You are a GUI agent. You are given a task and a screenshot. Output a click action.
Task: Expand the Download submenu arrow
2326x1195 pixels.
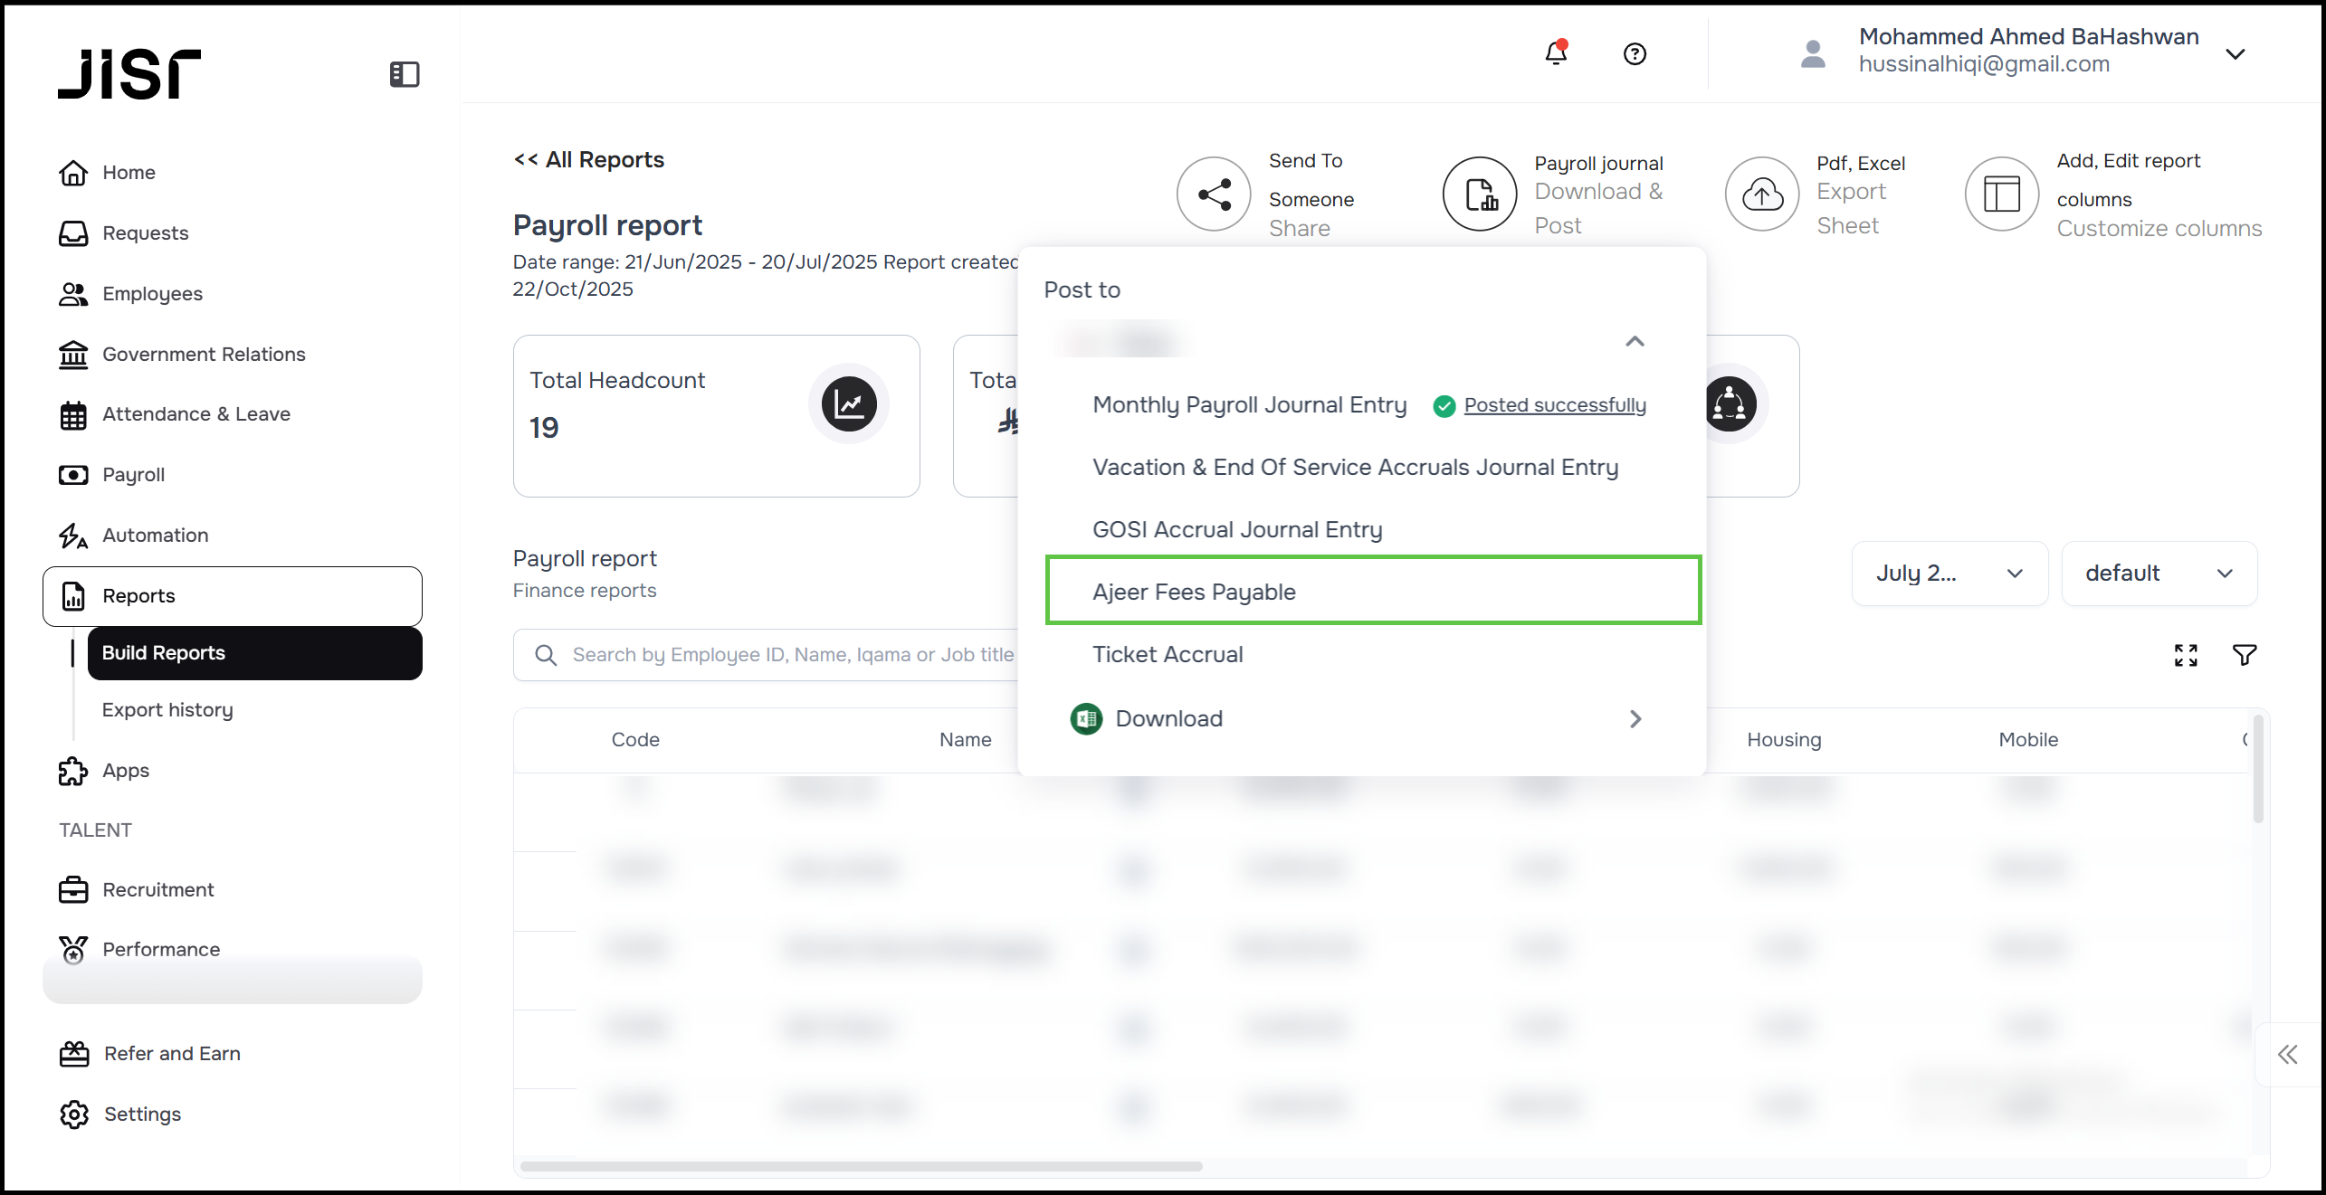pyautogui.click(x=1635, y=719)
